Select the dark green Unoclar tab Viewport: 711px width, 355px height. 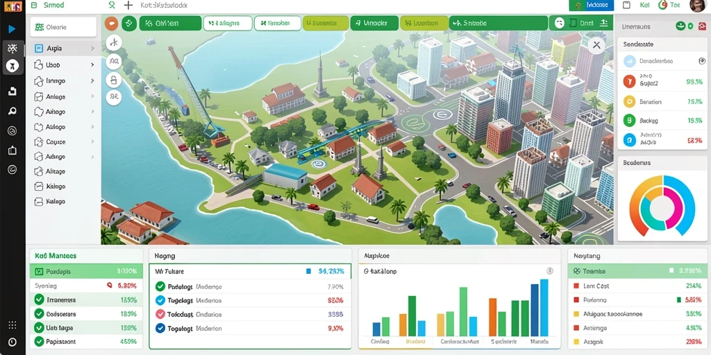(x=374, y=23)
